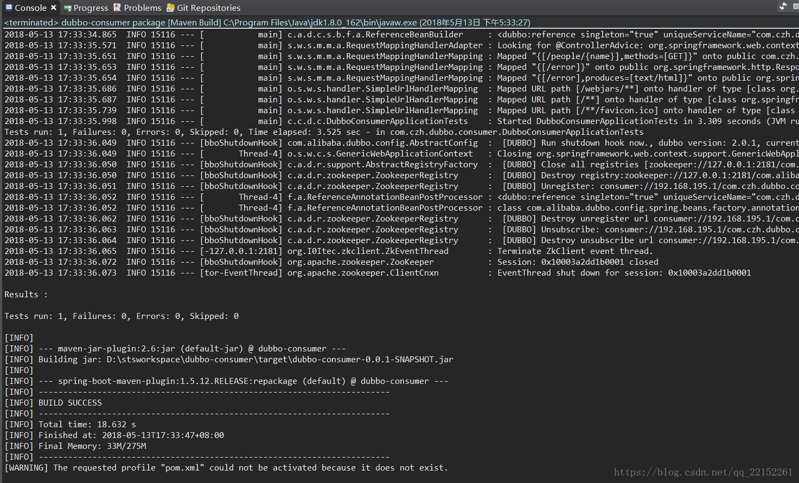Click the 17:33:34.865 ReferenceBeanBuilder log line
Viewport: 799px width, 483px height.
(401, 35)
